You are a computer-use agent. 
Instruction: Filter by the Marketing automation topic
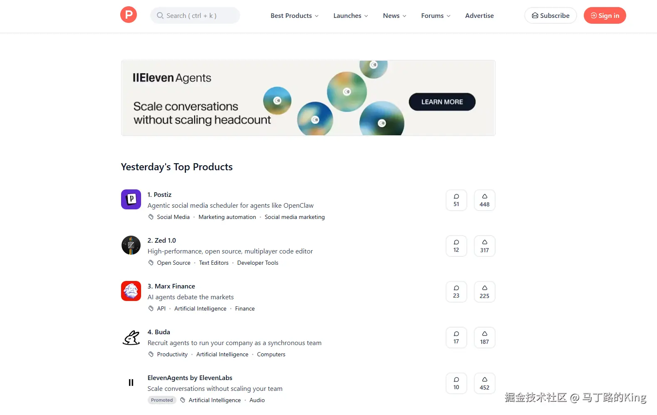pyautogui.click(x=227, y=217)
